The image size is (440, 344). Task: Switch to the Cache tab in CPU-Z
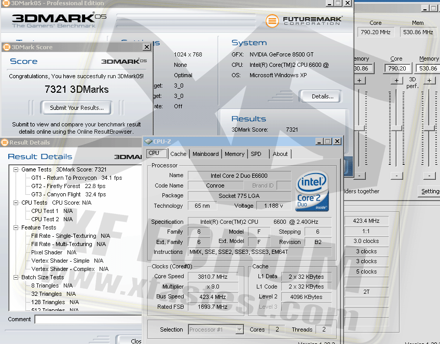pos(178,154)
